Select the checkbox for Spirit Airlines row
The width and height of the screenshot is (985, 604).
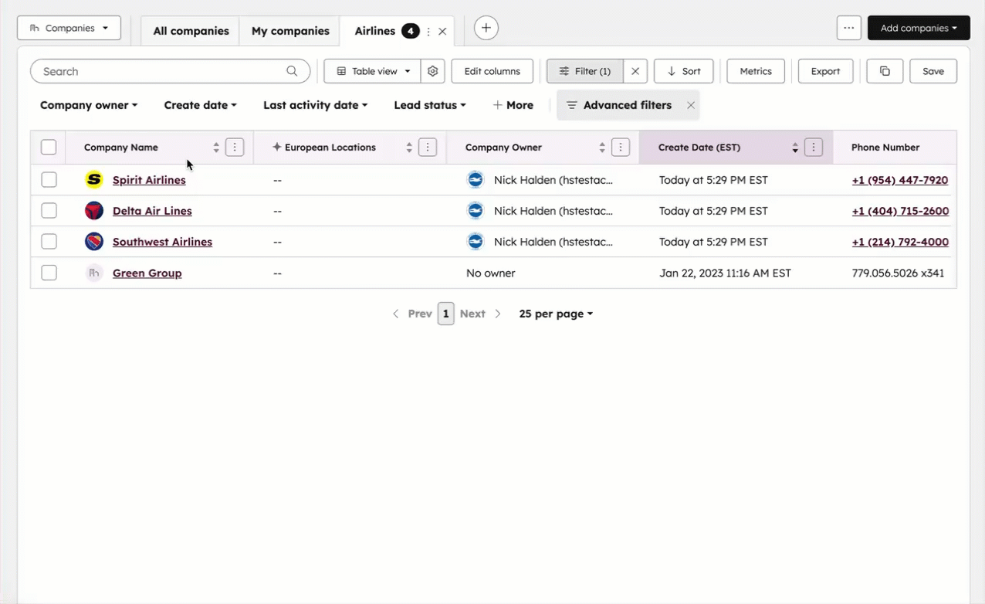point(49,179)
